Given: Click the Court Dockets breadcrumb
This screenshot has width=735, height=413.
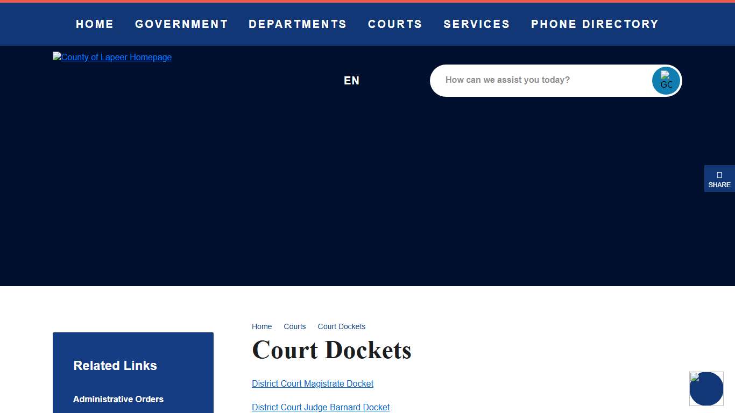Looking at the screenshot, I should pyautogui.click(x=341, y=326).
